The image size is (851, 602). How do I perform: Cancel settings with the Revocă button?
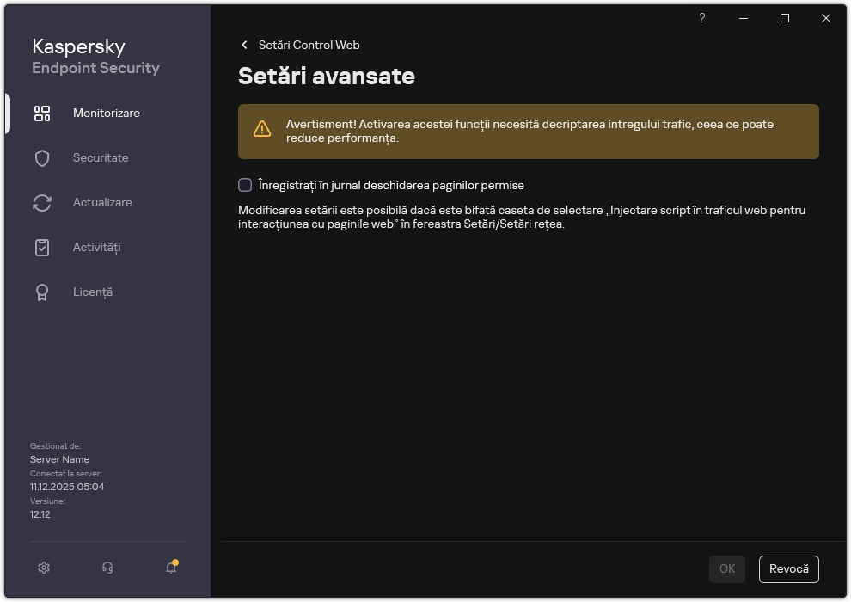coord(788,568)
